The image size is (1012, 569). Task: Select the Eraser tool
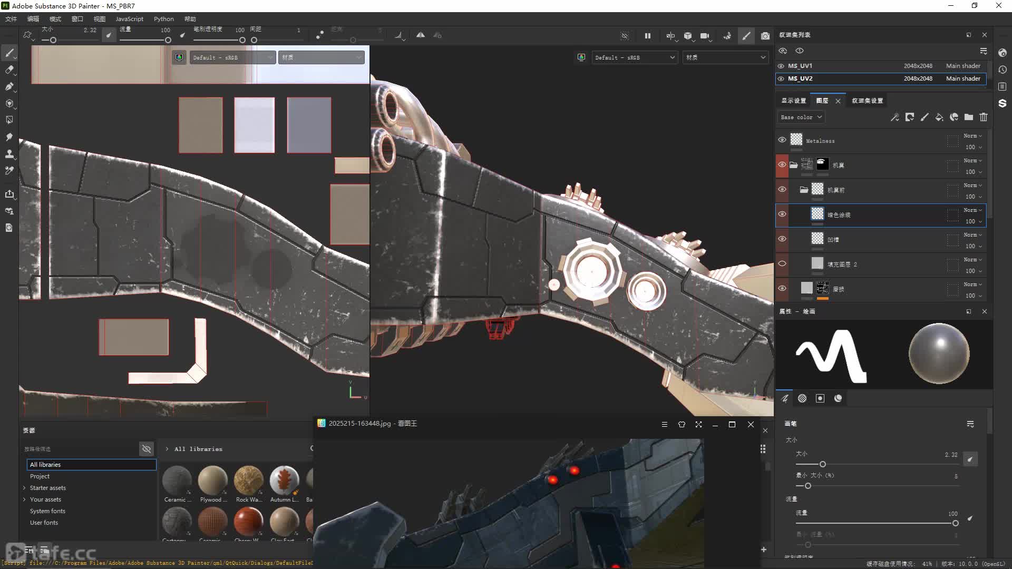pos(9,70)
